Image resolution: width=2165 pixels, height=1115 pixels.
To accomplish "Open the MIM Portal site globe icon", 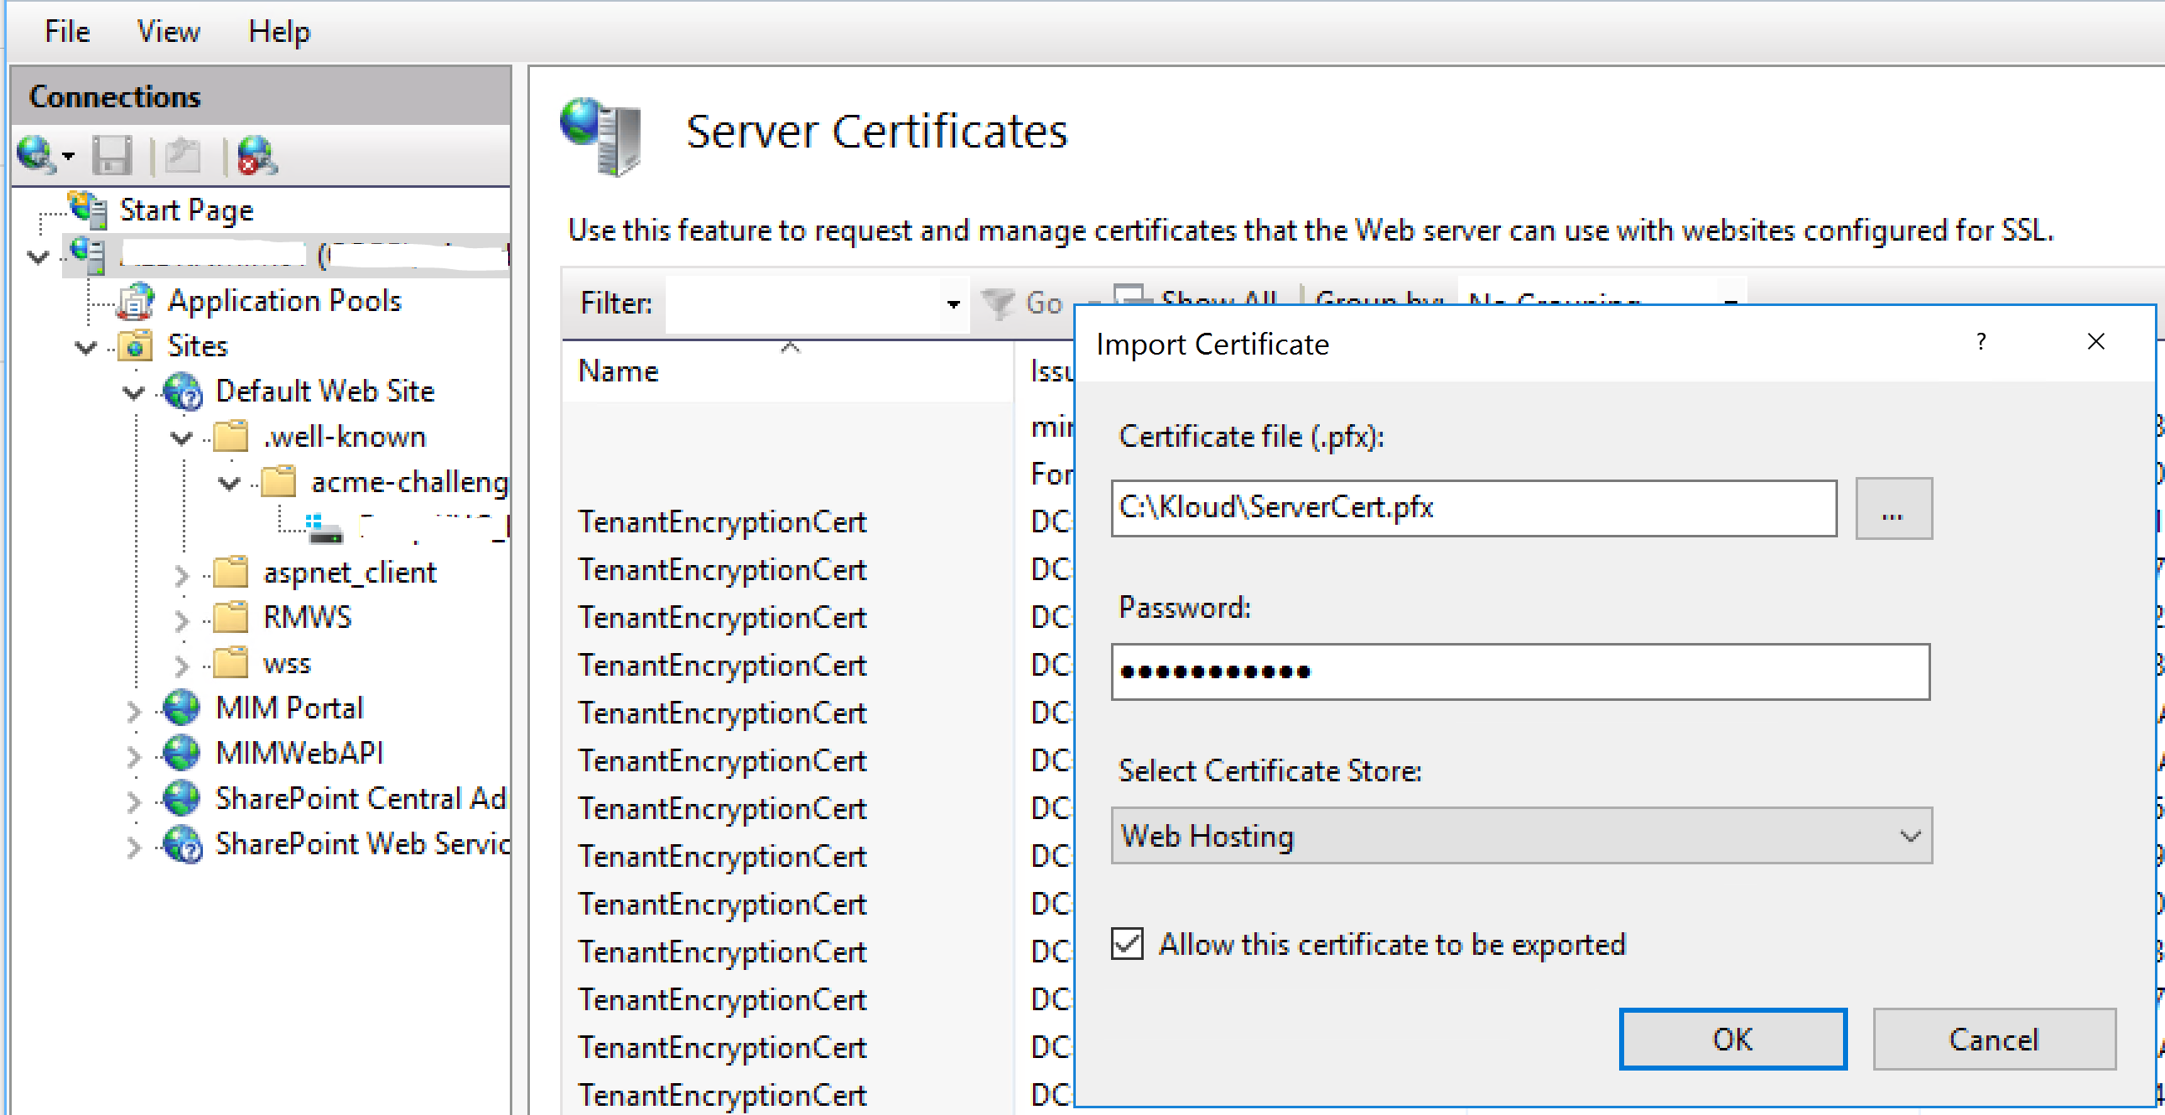I will pos(182,708).
